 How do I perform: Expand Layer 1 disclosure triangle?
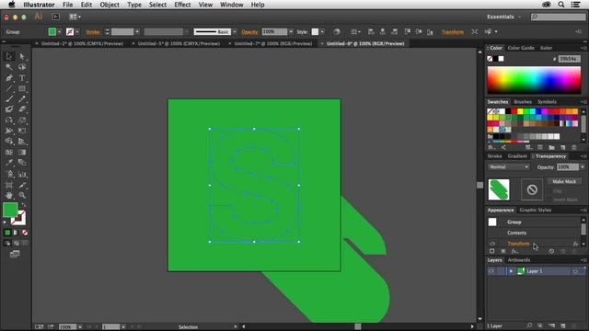(511, 271)
